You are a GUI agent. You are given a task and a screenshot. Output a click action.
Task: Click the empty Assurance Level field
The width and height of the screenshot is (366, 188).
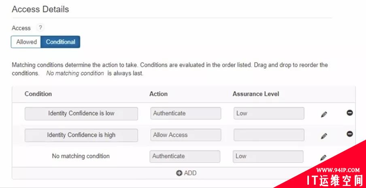tap(268, 135)
